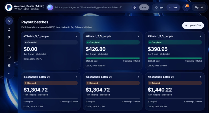209x113 pixels.
Task: Click "$426.80 paid" label
Action: point(92,61)
